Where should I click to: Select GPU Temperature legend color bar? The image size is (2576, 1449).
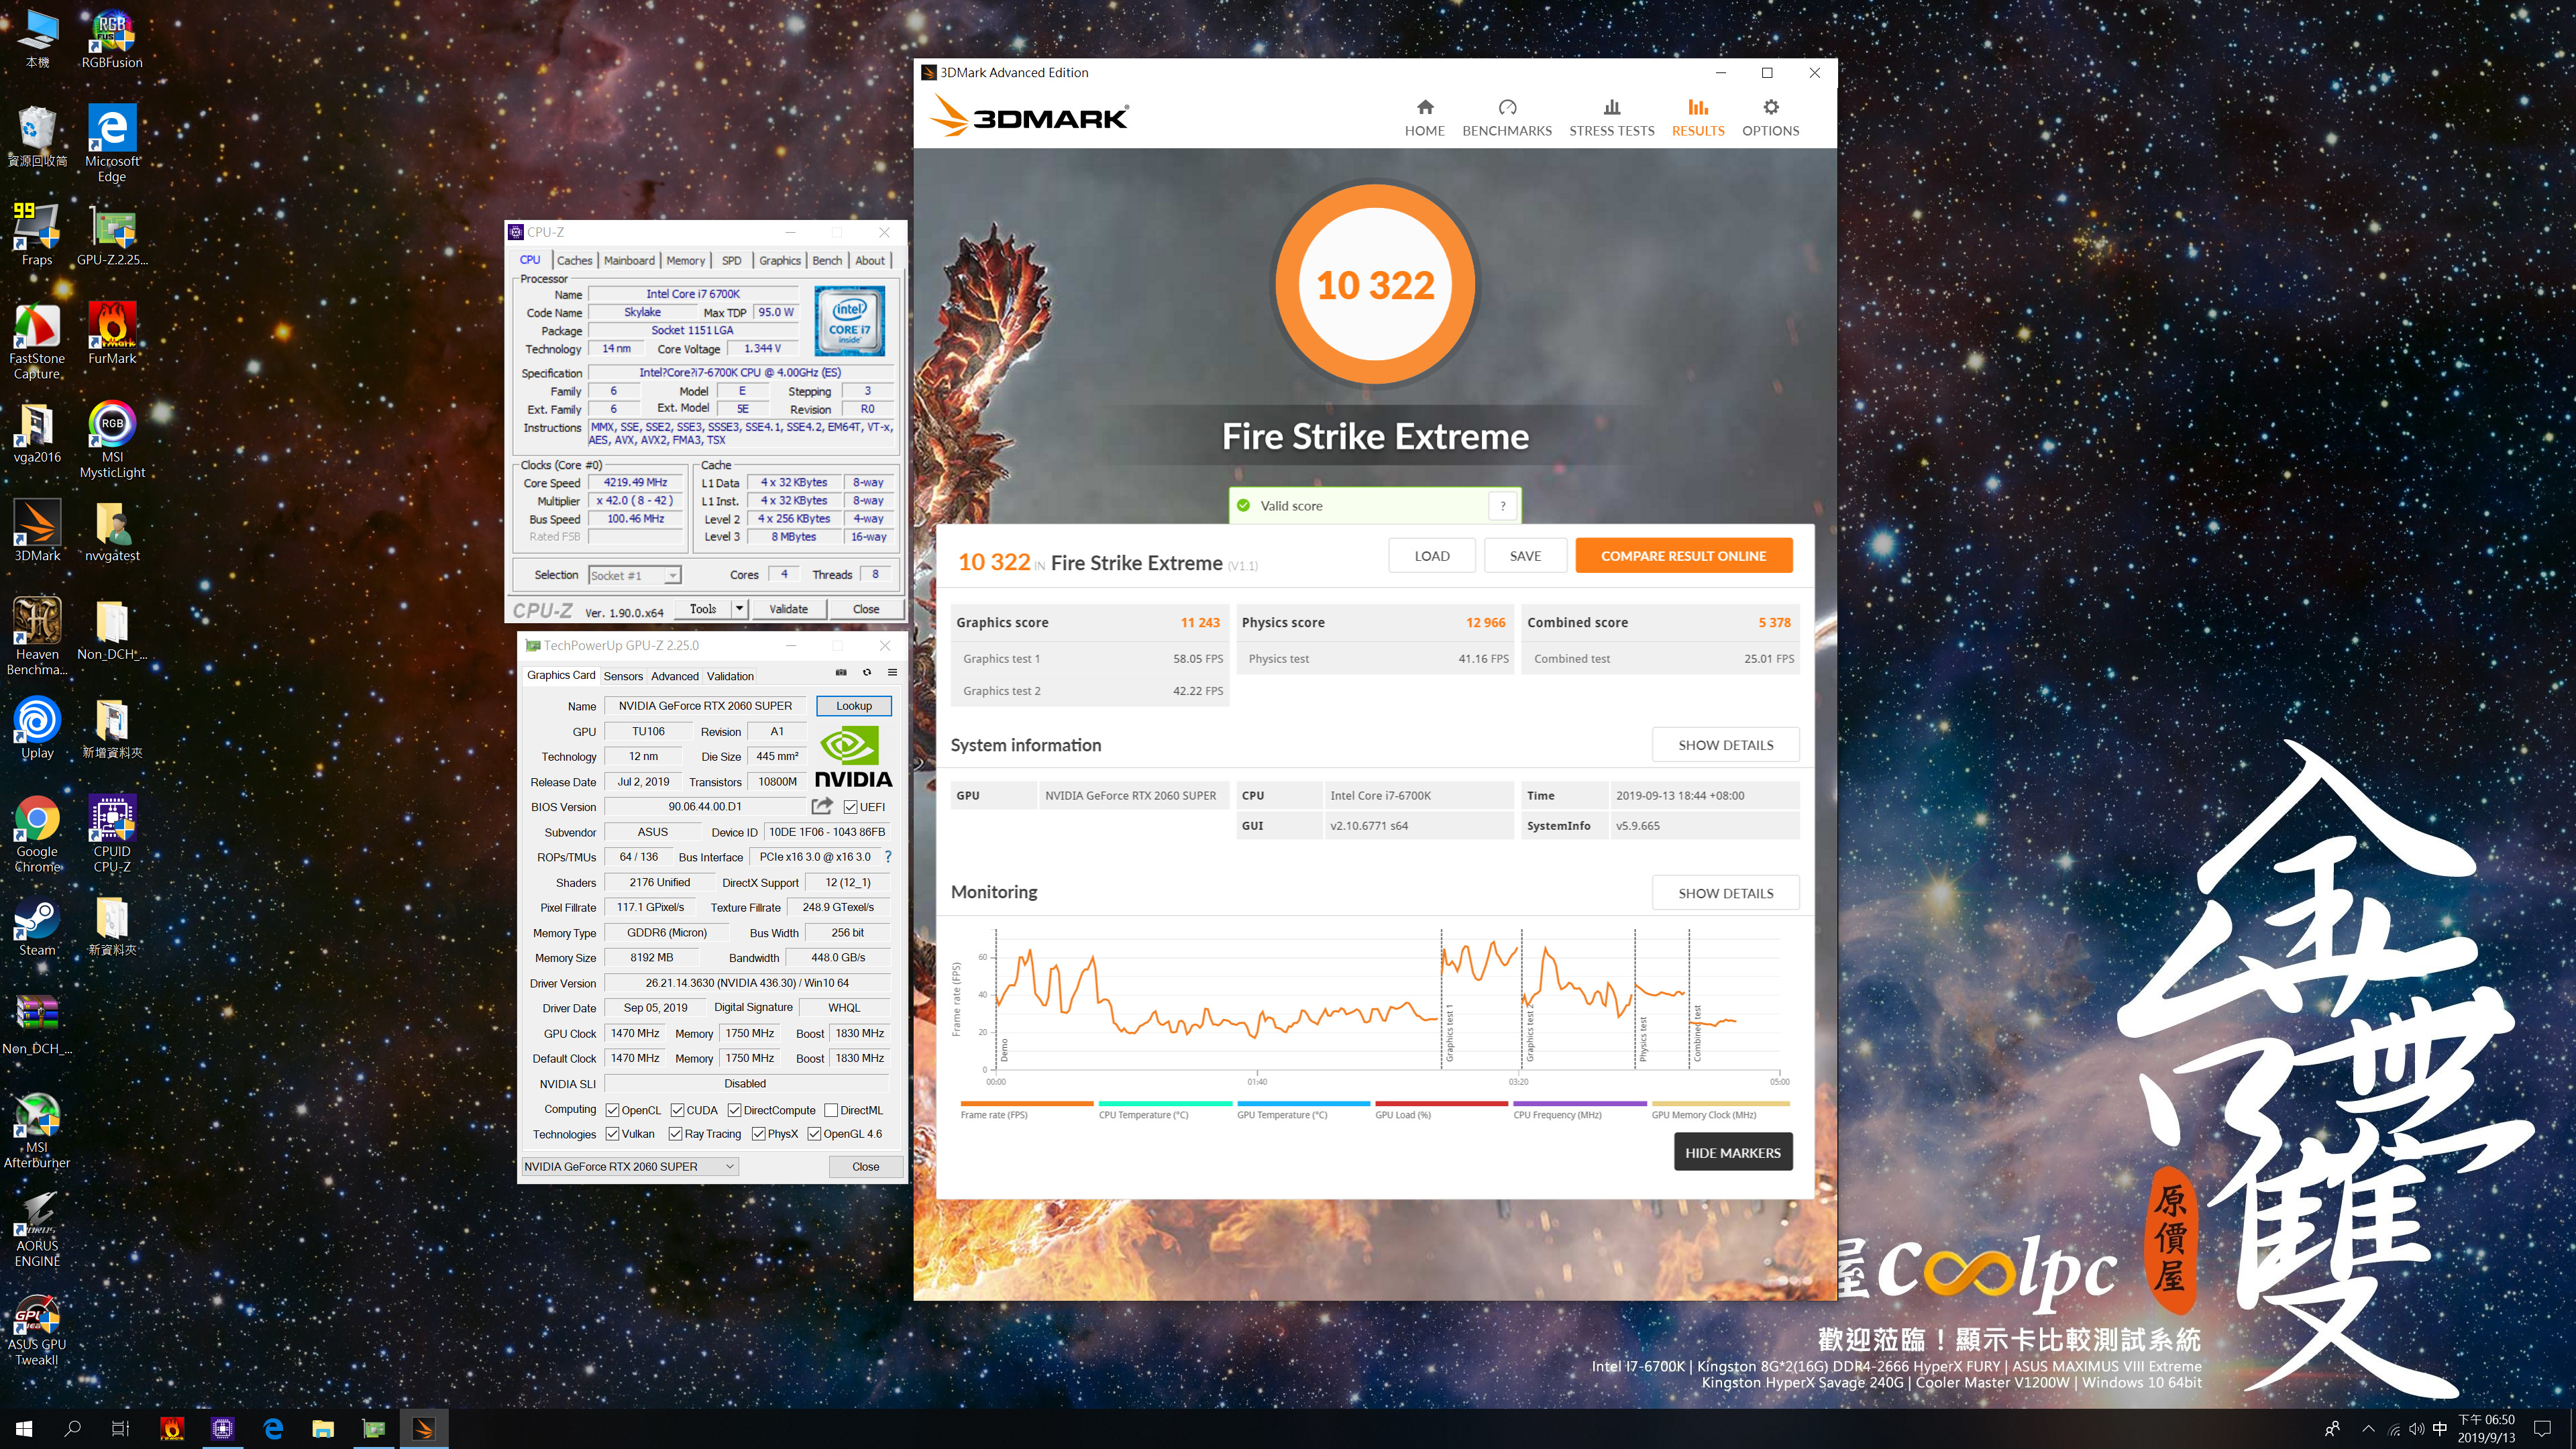pyautogui.click(x=1303, y=1104)
